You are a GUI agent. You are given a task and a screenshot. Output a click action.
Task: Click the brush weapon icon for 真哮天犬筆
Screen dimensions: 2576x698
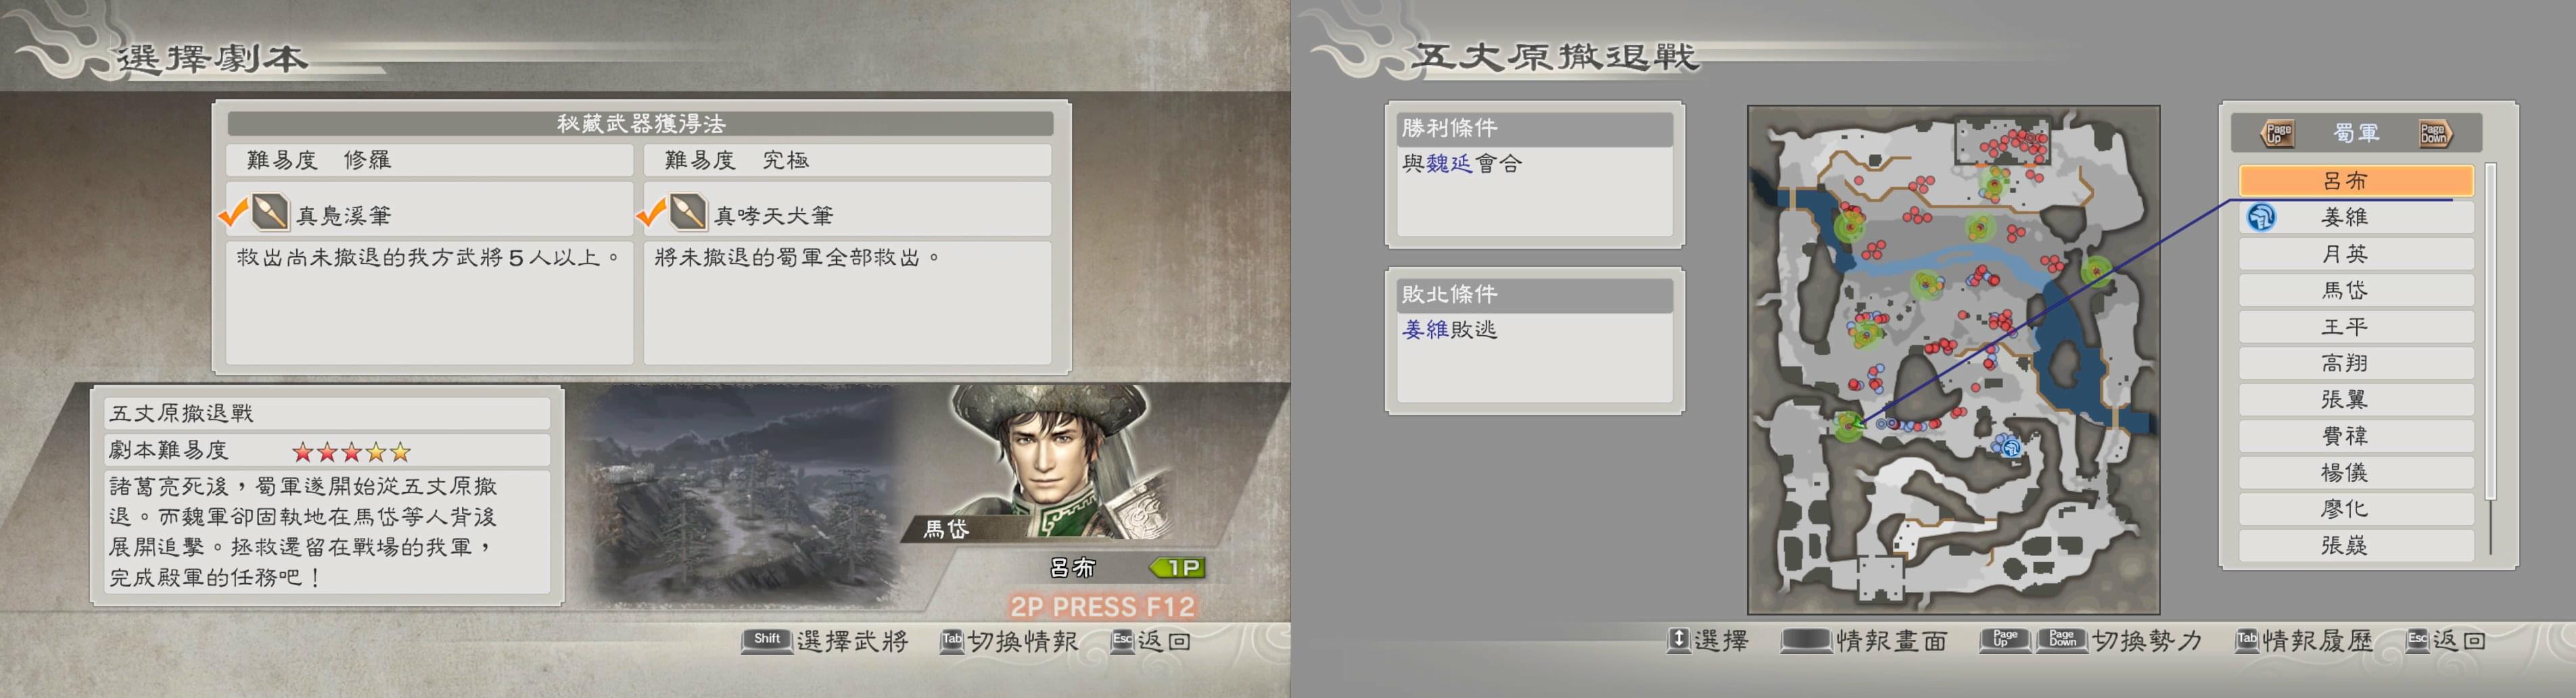click(x=687, y=211)
